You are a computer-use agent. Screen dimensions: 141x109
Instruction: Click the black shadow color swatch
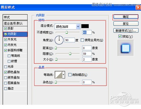click(x=85, y=26)
